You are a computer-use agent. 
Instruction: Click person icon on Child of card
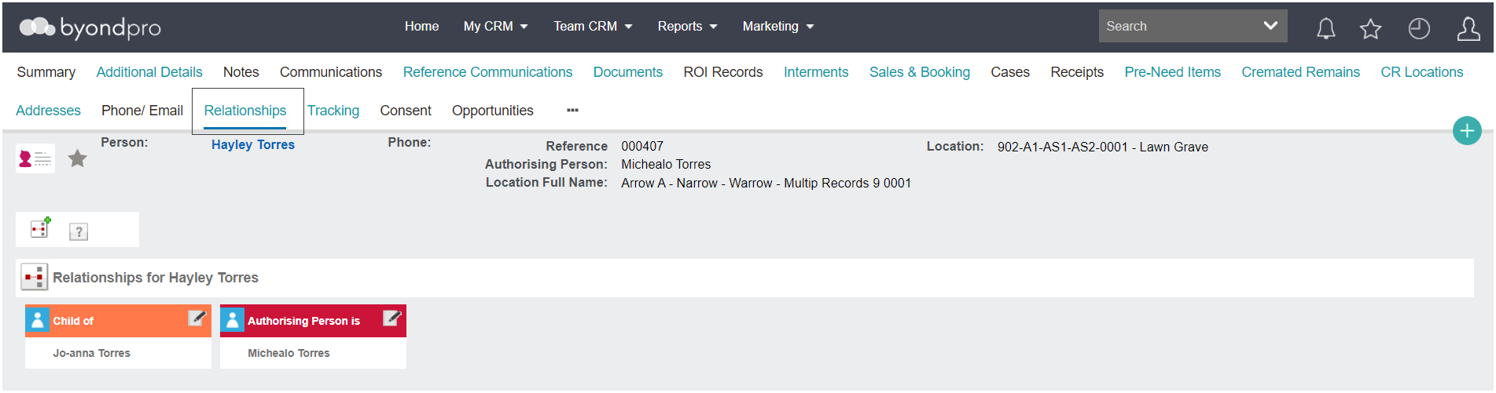[x=37, y=319]
